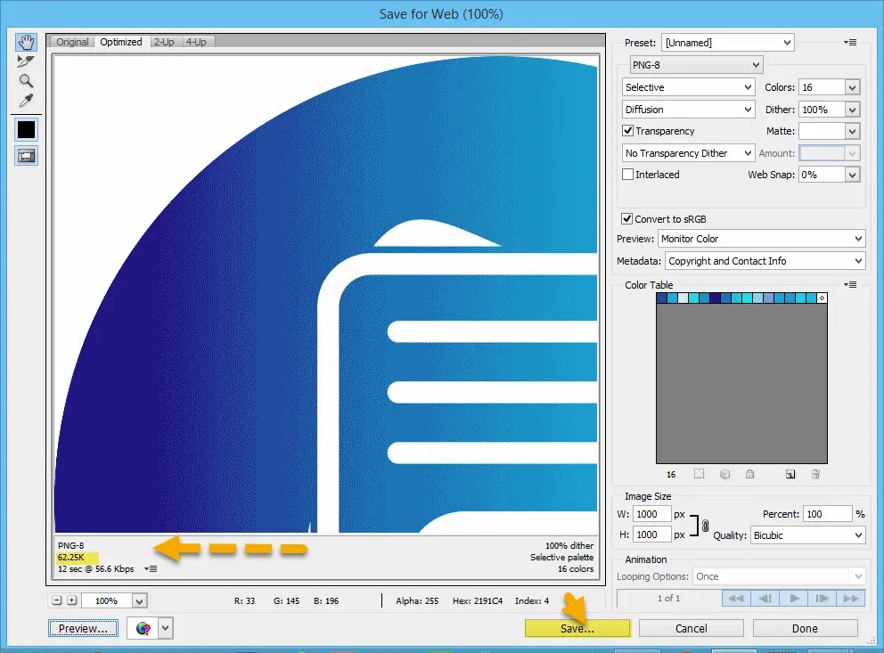The image size is (884, 653).
Task: Shift selected color to web palette
Action: pos(724,474)
